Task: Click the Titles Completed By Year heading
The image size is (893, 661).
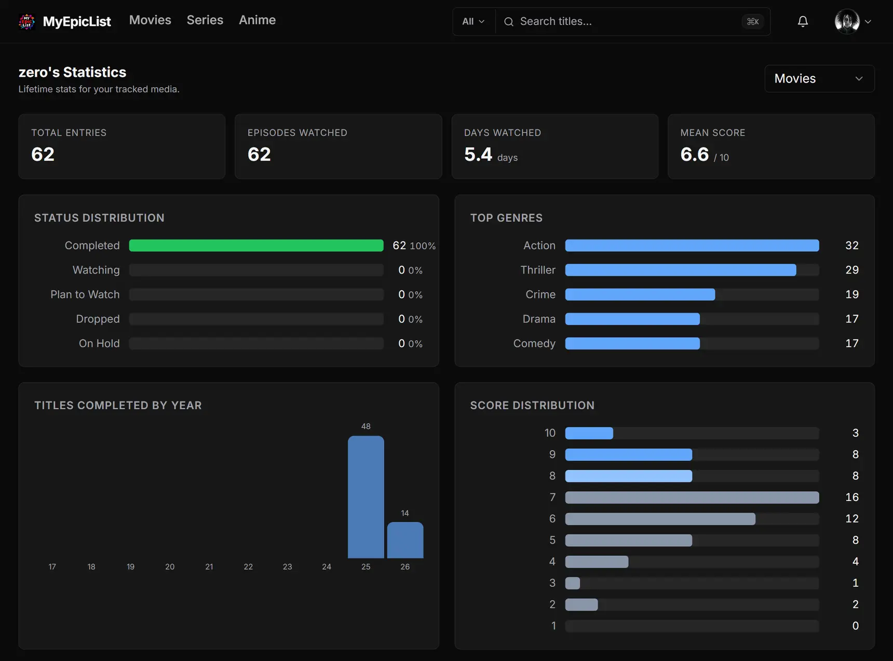Action: [x=118, y=406]
